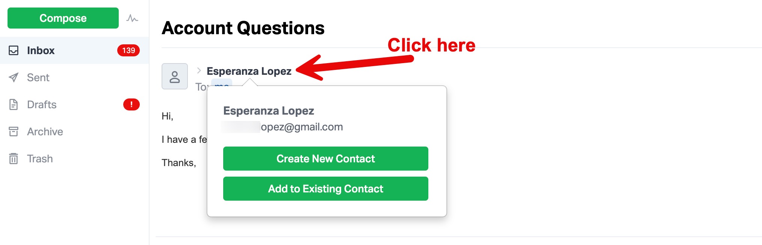Select the sender name Esperanza Lopez
Viewport: 762px width, 245px height.
249,71
